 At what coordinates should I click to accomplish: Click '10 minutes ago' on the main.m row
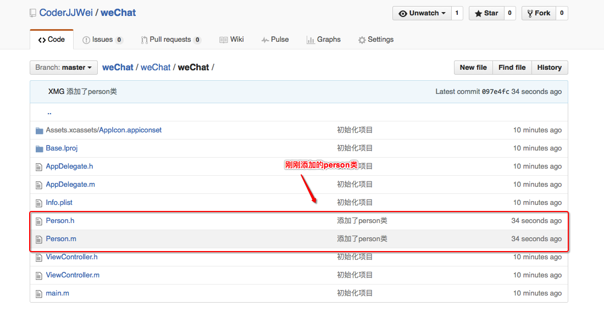(537, 293)
